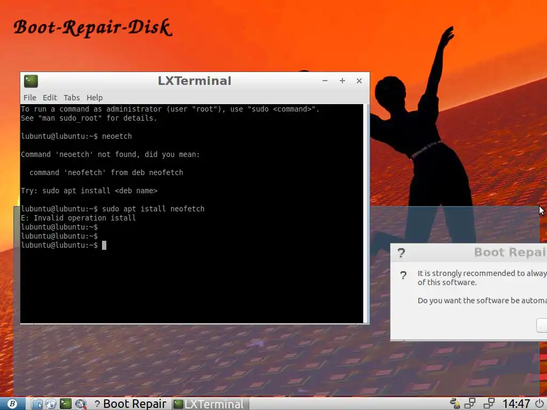
Task: Click the LXTerminal window title icon
Action: (x=31, y=81)
